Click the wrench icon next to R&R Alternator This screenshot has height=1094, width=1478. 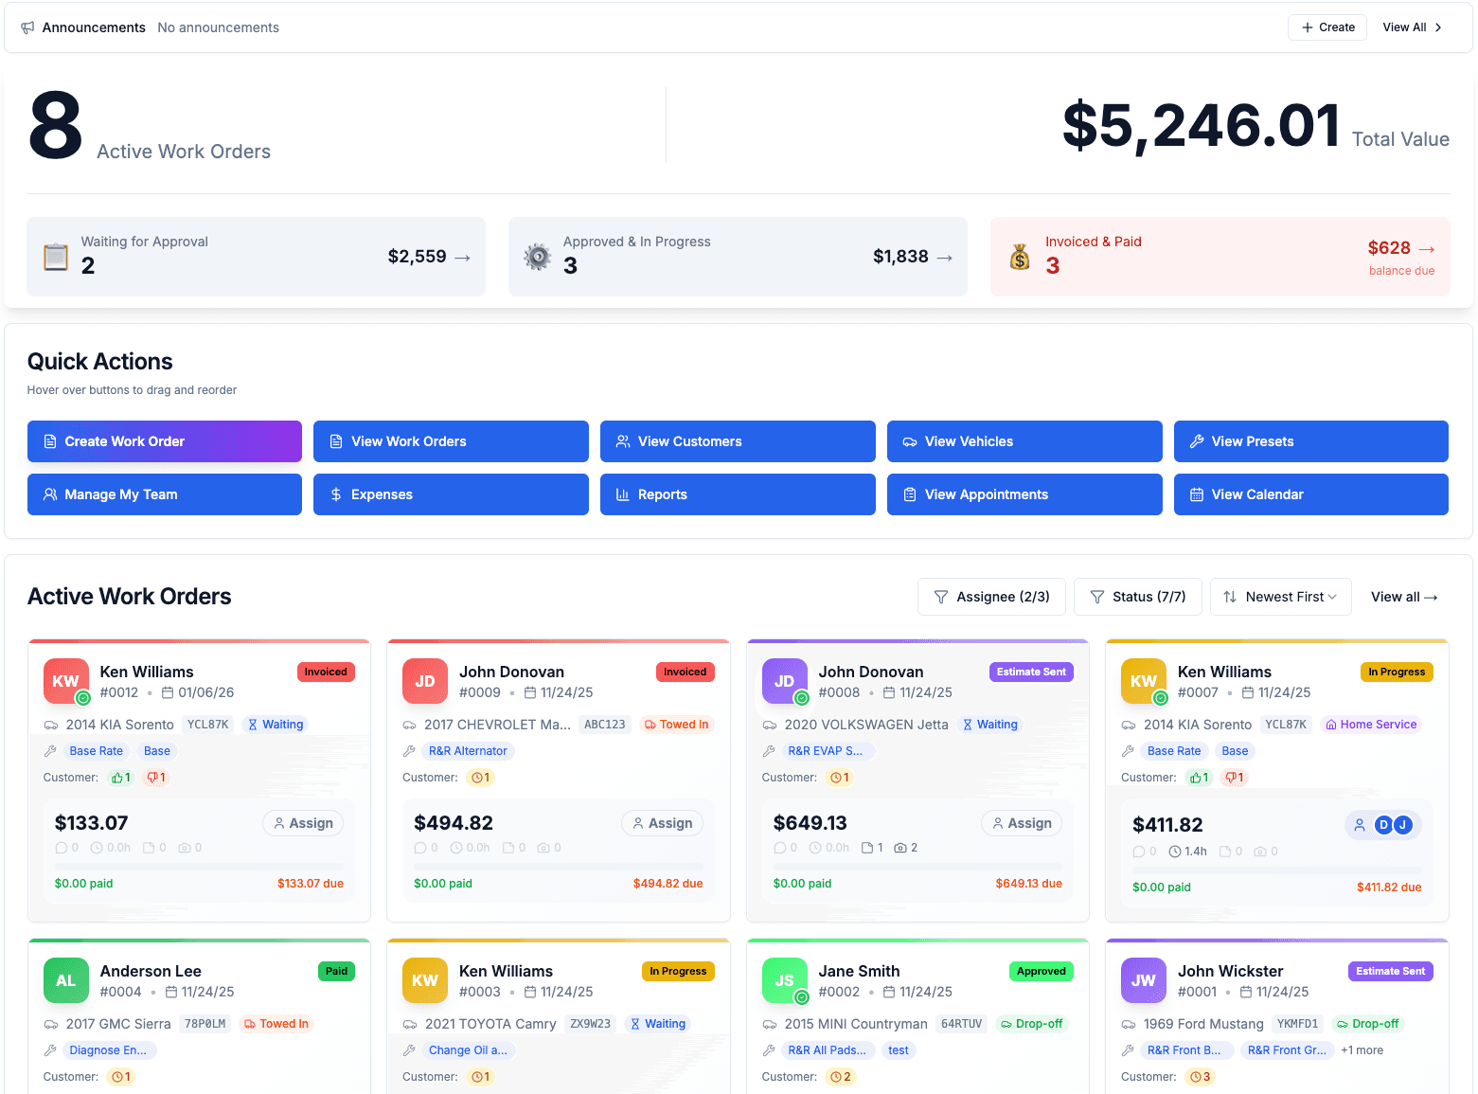tap(409, 750)
